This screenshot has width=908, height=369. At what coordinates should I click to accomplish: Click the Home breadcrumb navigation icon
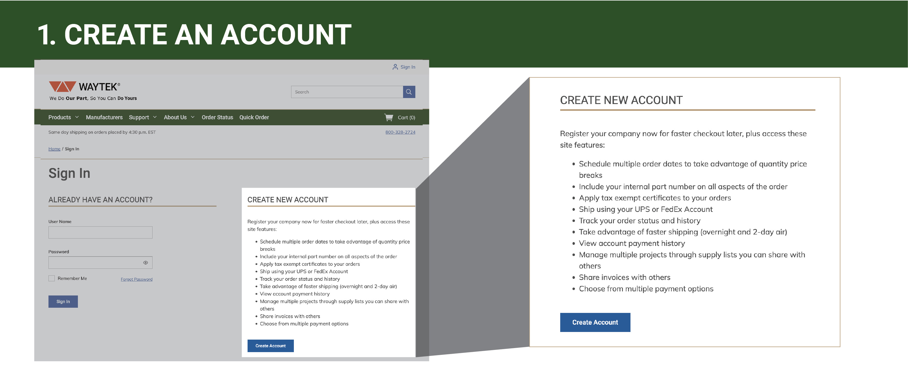pyautogui.click(x=54, y=148)
